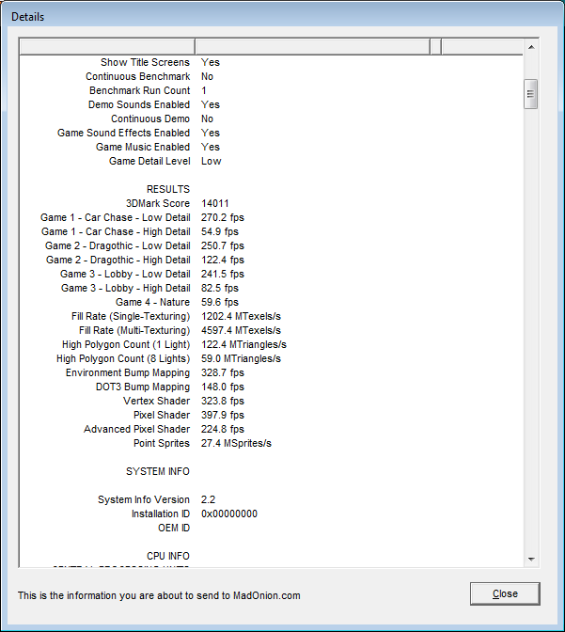Select the Game 2 - Dragothic - High Detail row

point(118,260)
